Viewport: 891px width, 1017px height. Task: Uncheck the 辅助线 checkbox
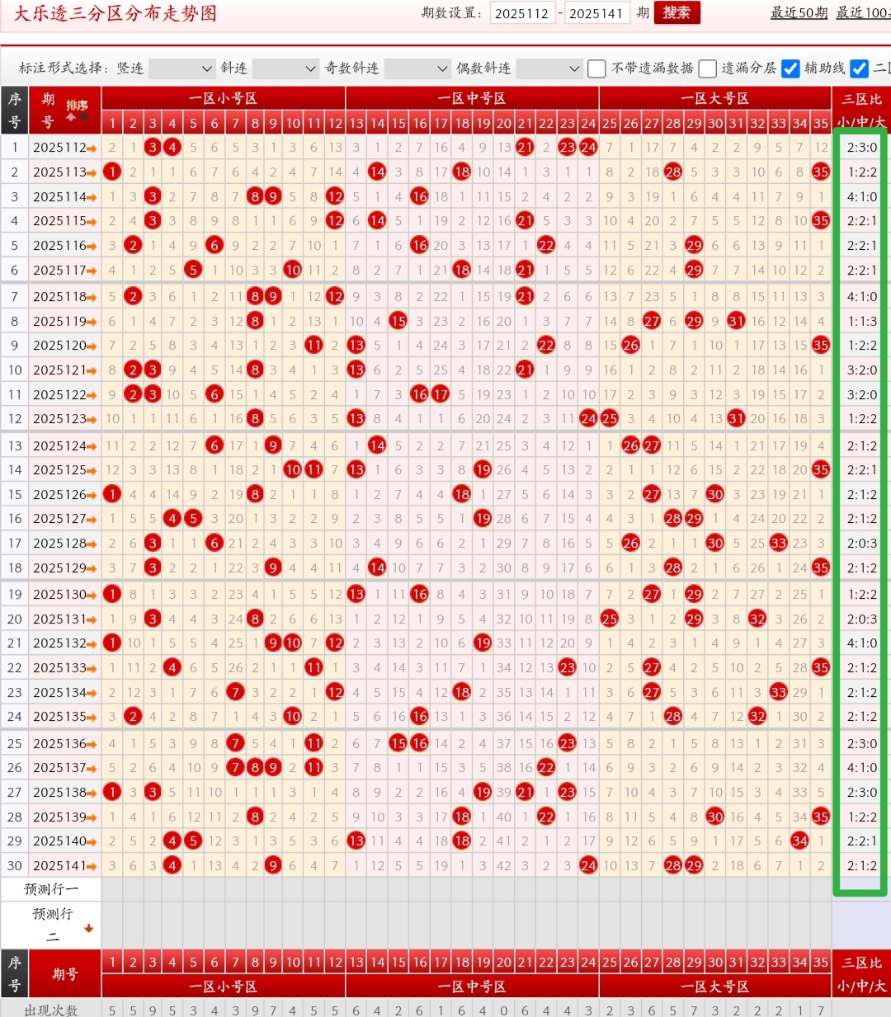(x=790, y=68)
